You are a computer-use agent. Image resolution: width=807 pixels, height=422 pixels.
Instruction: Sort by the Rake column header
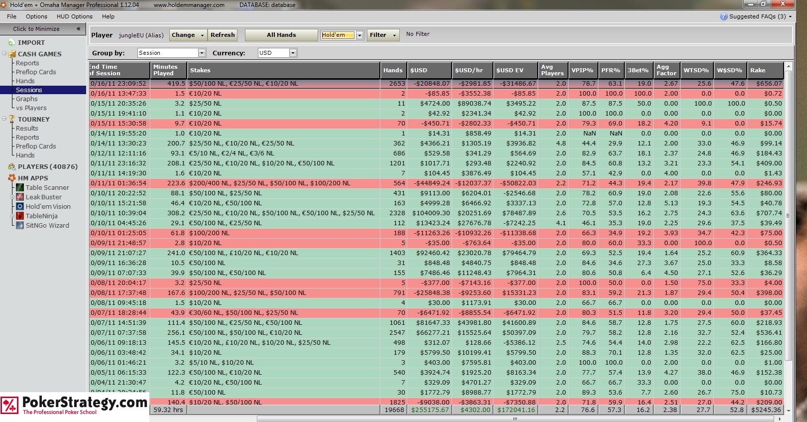[x=765, y=70]
